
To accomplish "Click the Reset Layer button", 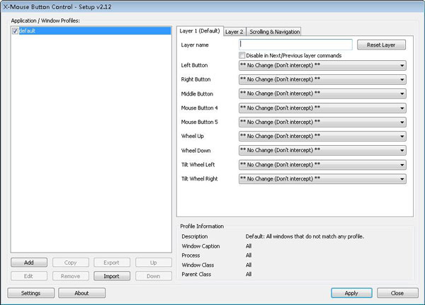I will tap(381, 45).
